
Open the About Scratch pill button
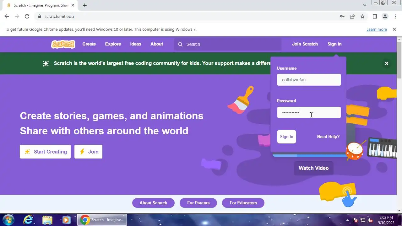click(153, 203)
